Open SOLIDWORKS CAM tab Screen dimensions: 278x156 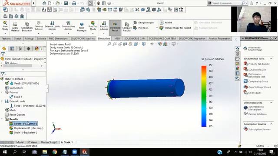coord(135,39)
